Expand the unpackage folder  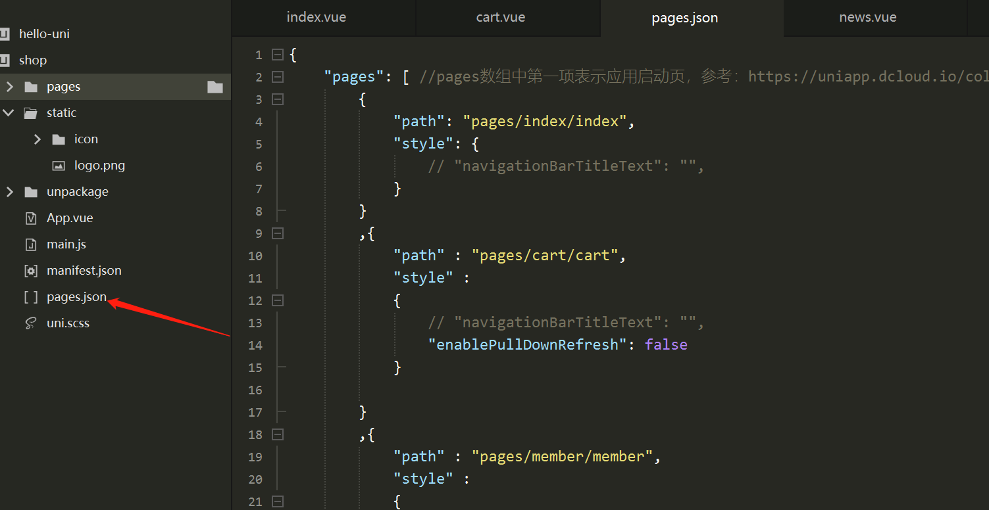9,191
